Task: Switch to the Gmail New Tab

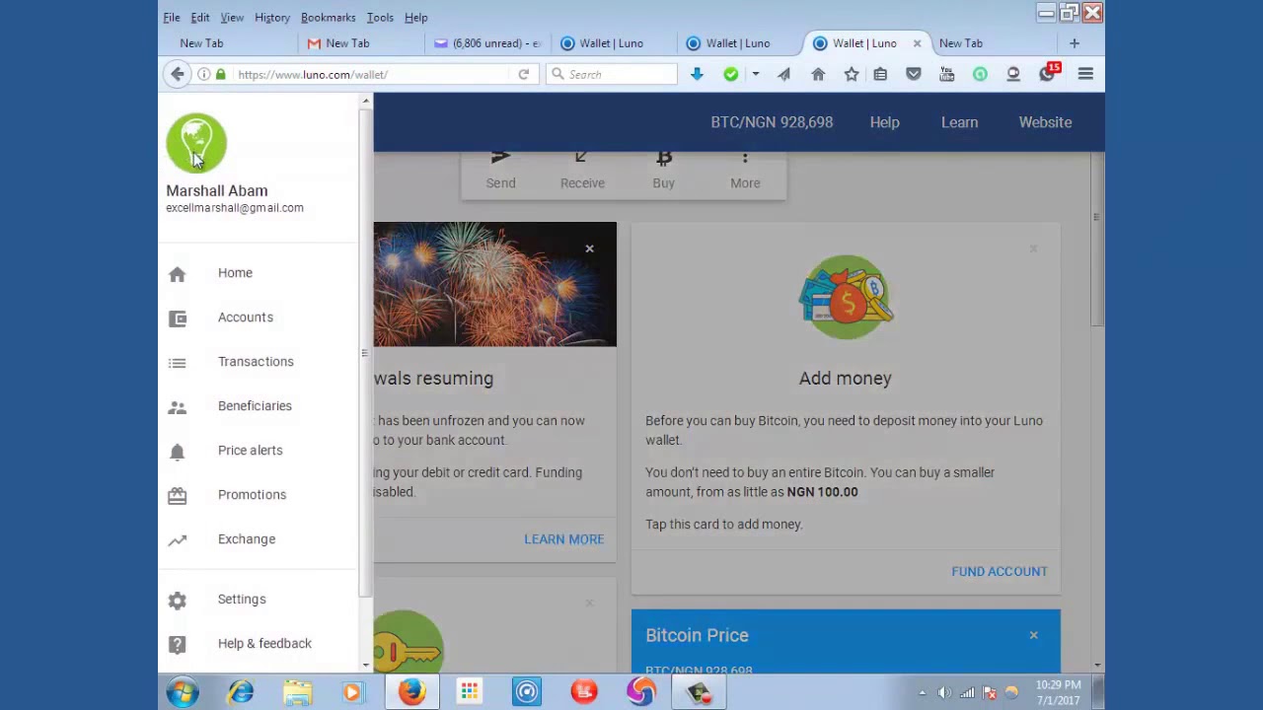Action: 360,43
